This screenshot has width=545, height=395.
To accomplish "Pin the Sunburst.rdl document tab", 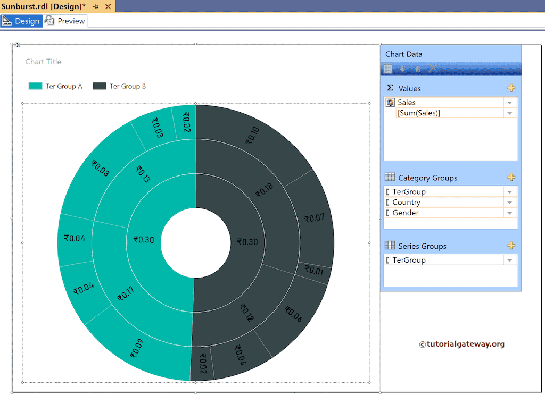I will coord(96,6).
